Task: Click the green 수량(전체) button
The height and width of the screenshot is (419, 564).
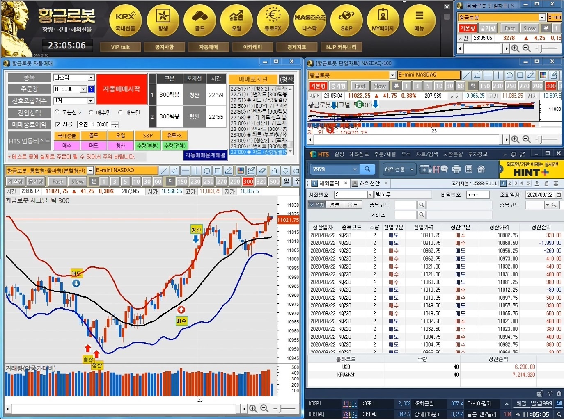Action: [x=174, y=146]
